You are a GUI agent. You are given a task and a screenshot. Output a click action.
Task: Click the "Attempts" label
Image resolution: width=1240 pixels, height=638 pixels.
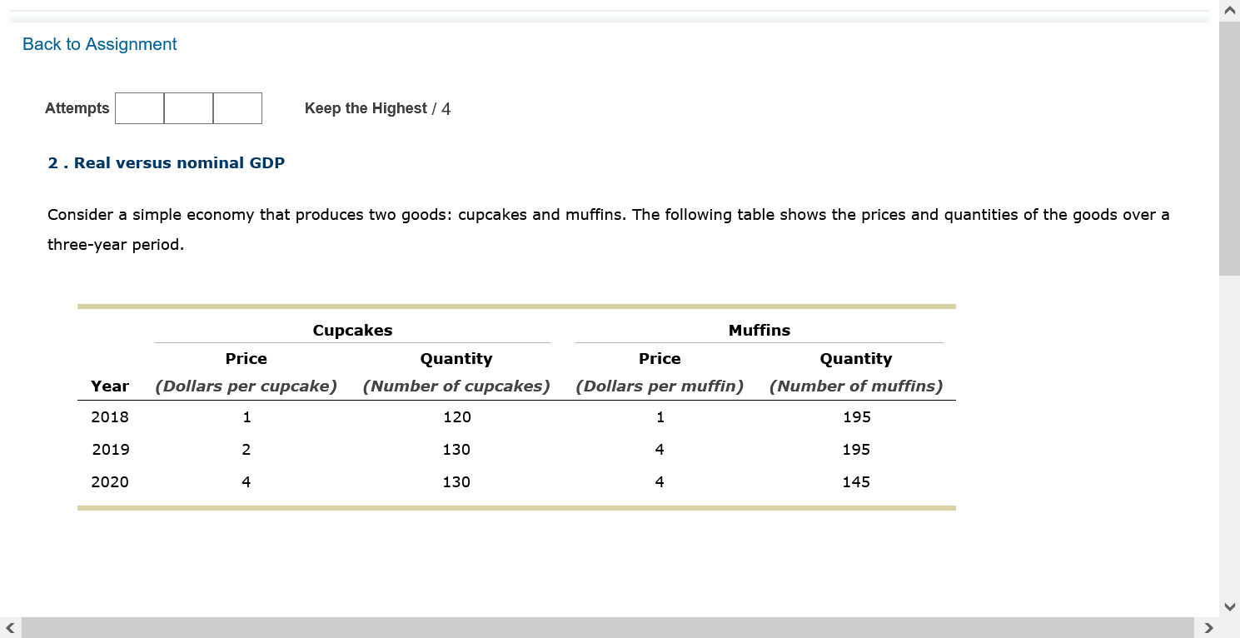[77, 108]
